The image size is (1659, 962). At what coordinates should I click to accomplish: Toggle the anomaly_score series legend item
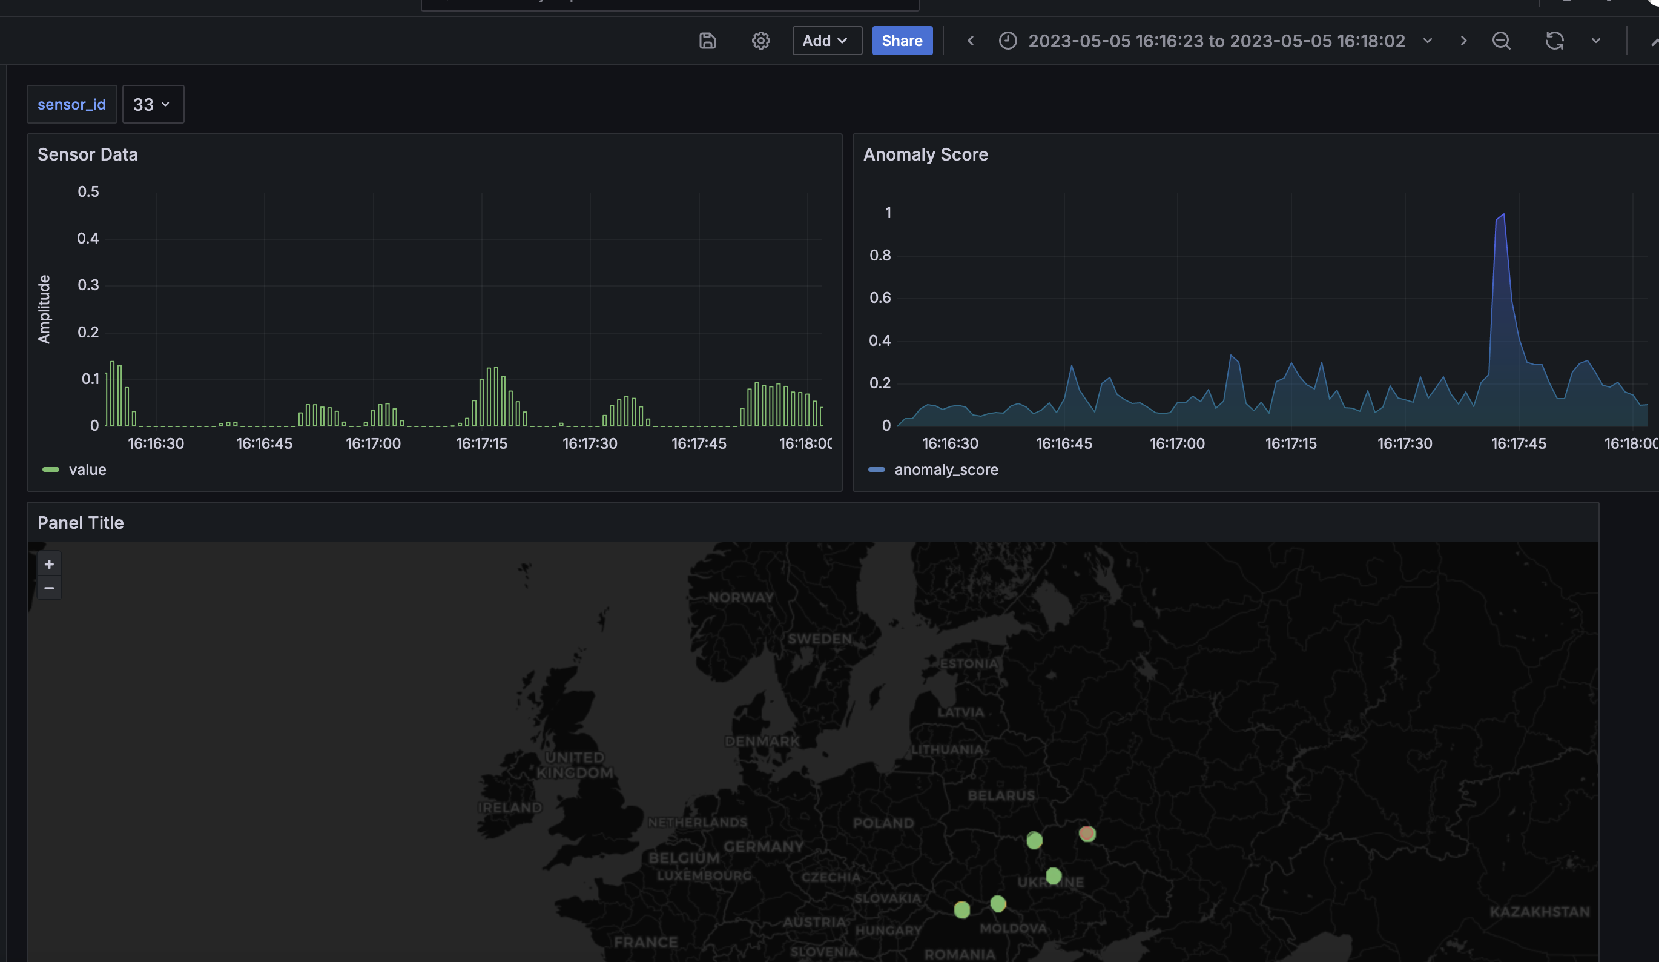point(945,470)
